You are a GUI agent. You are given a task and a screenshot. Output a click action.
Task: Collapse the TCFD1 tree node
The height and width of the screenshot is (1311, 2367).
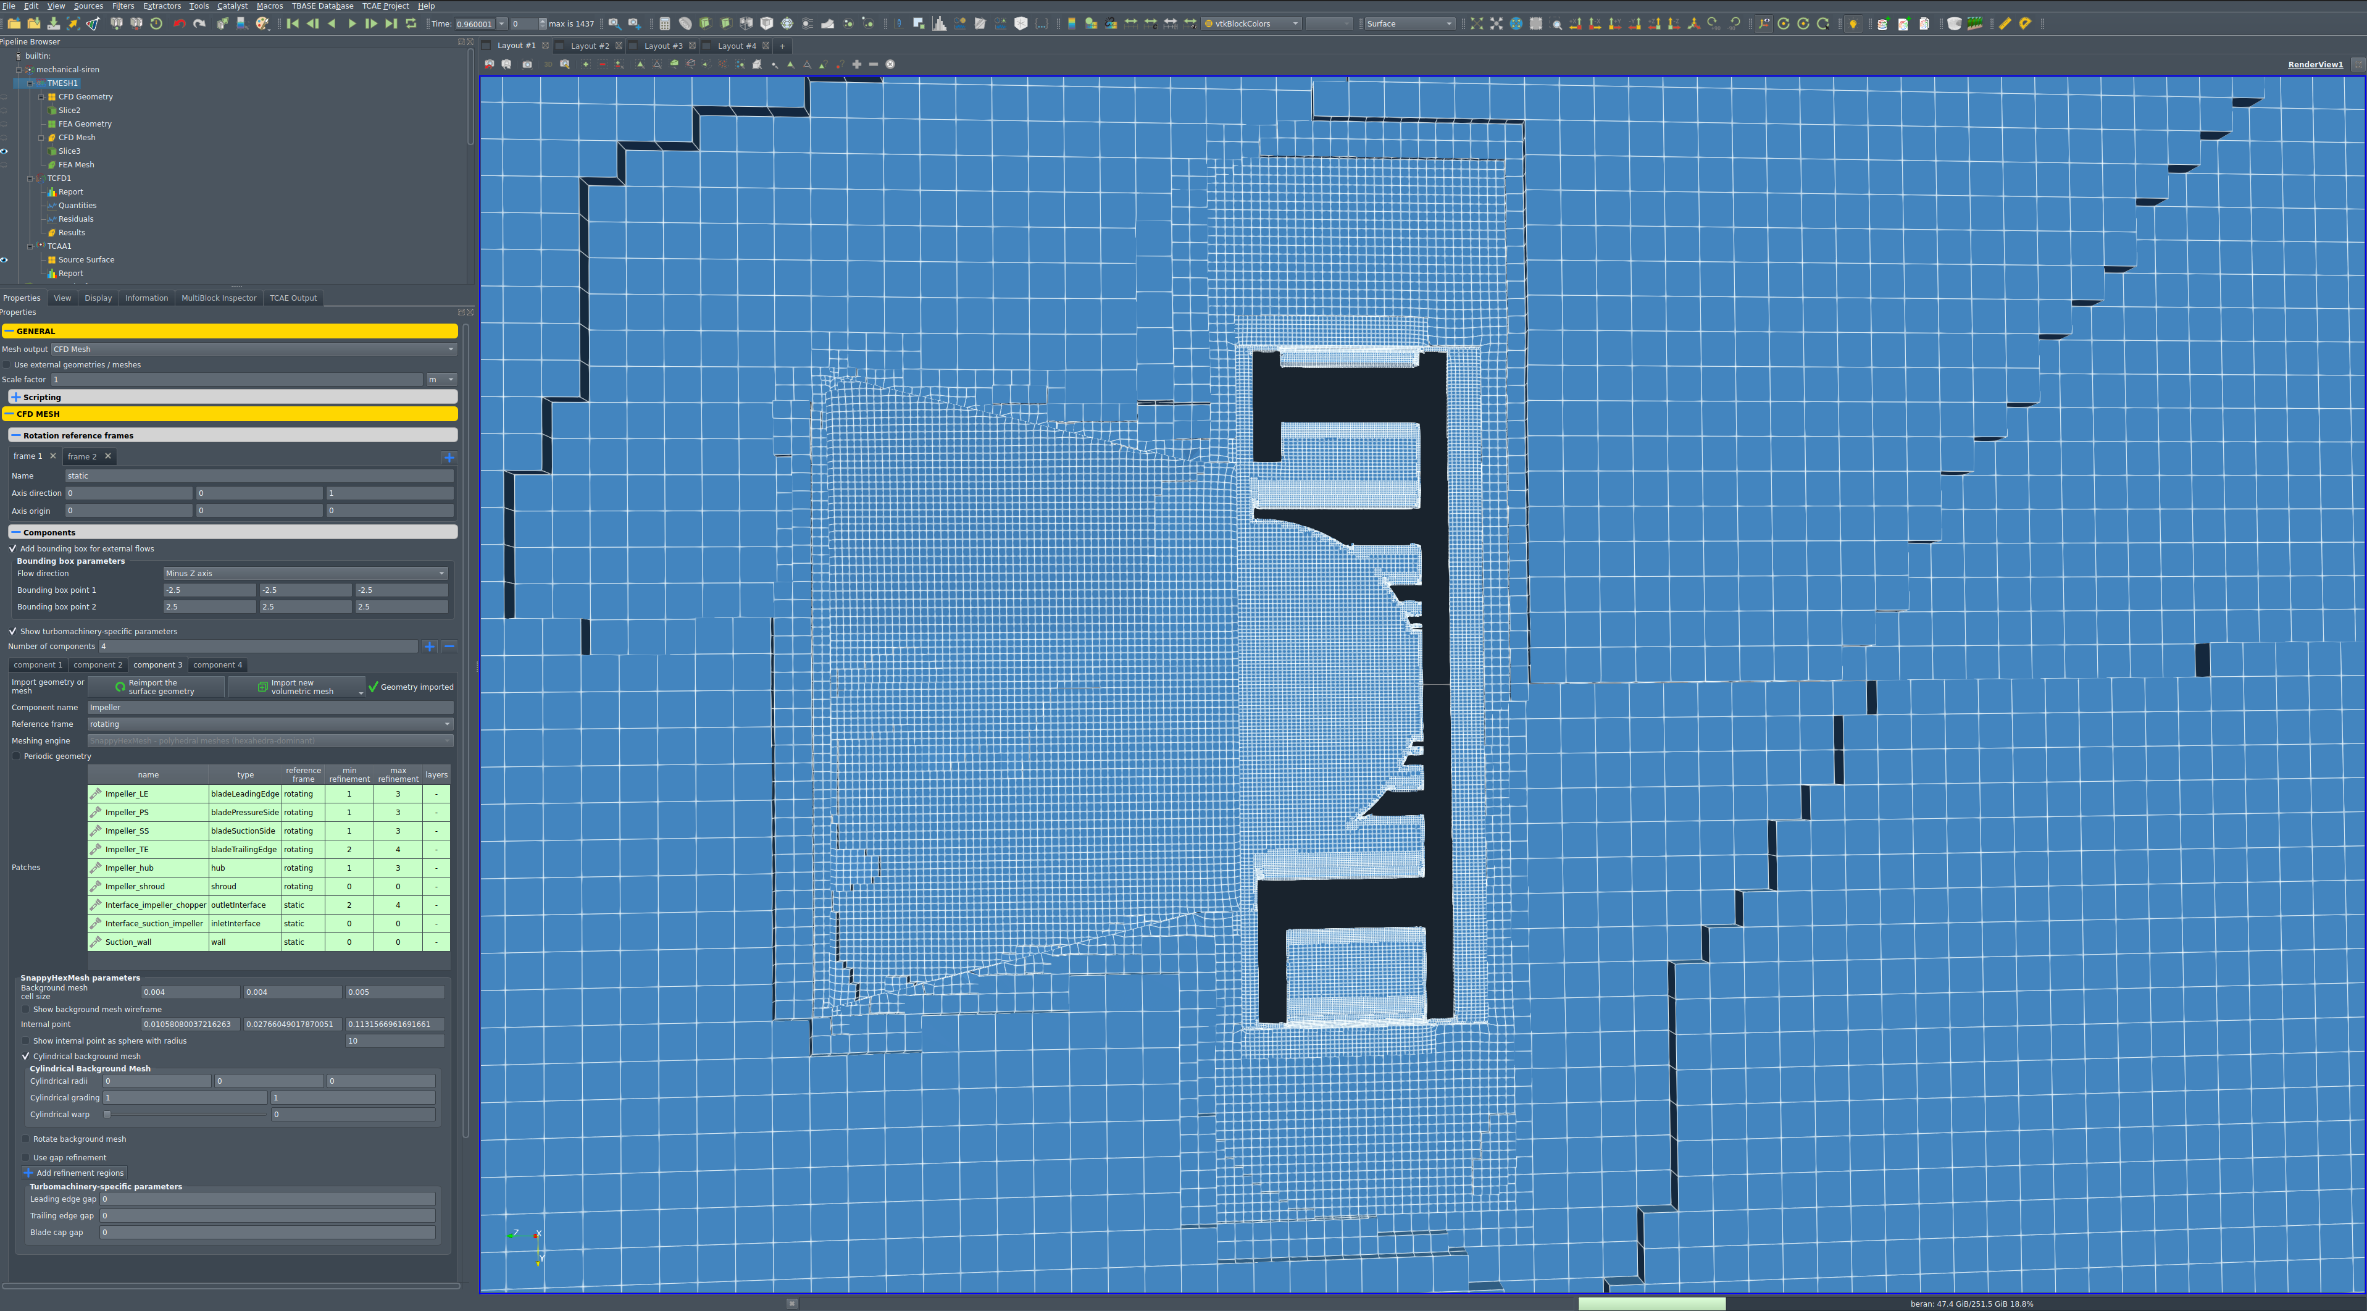click(x=30, y=178)
